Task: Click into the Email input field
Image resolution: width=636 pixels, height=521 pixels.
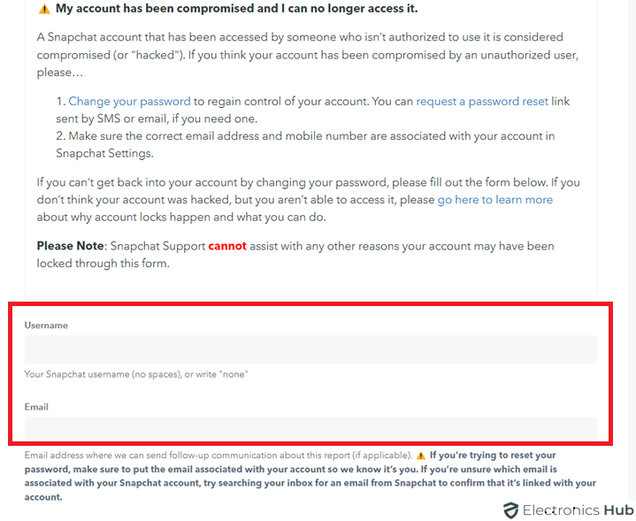Action: (310, 429)
